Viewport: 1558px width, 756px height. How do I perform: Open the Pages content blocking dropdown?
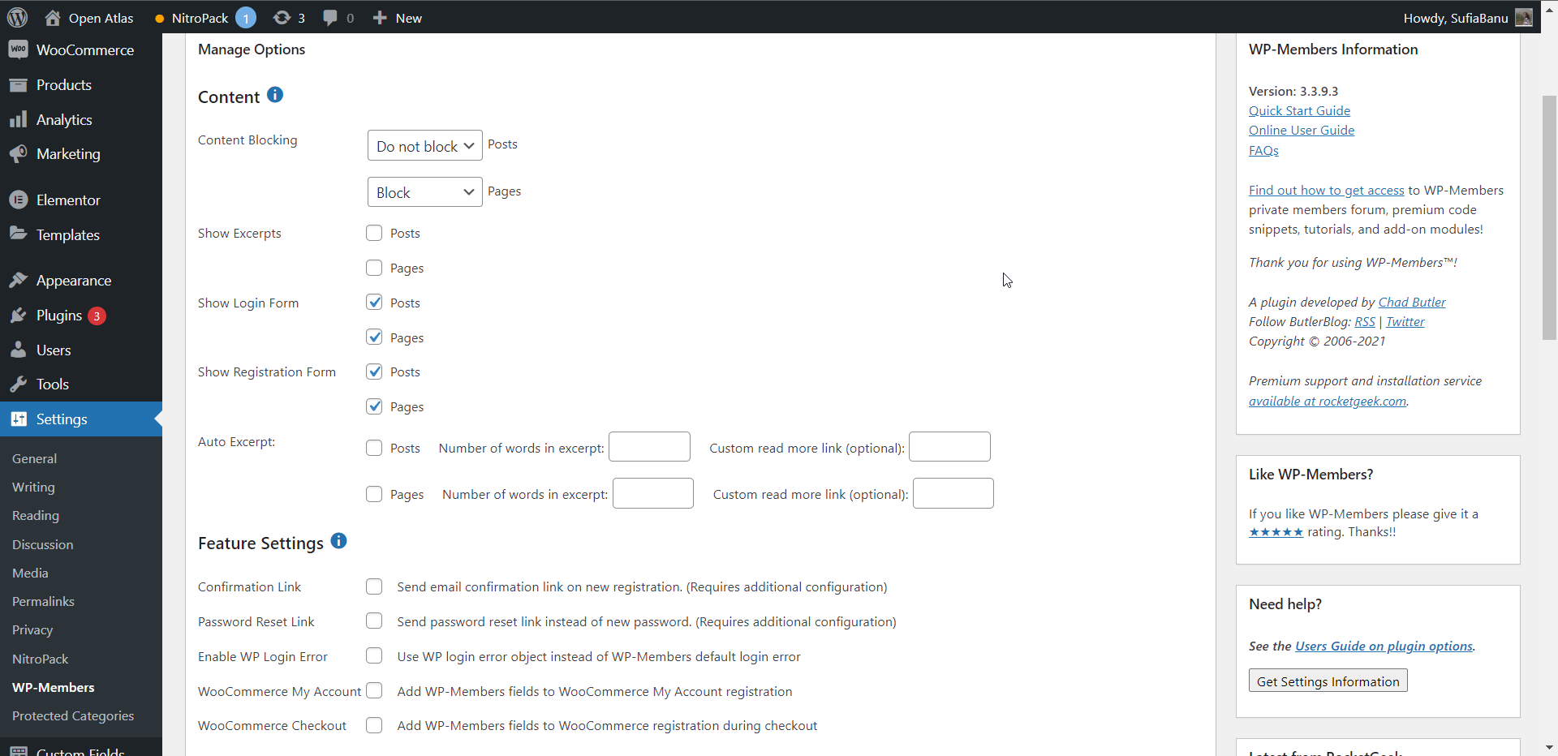coord(425,192)
